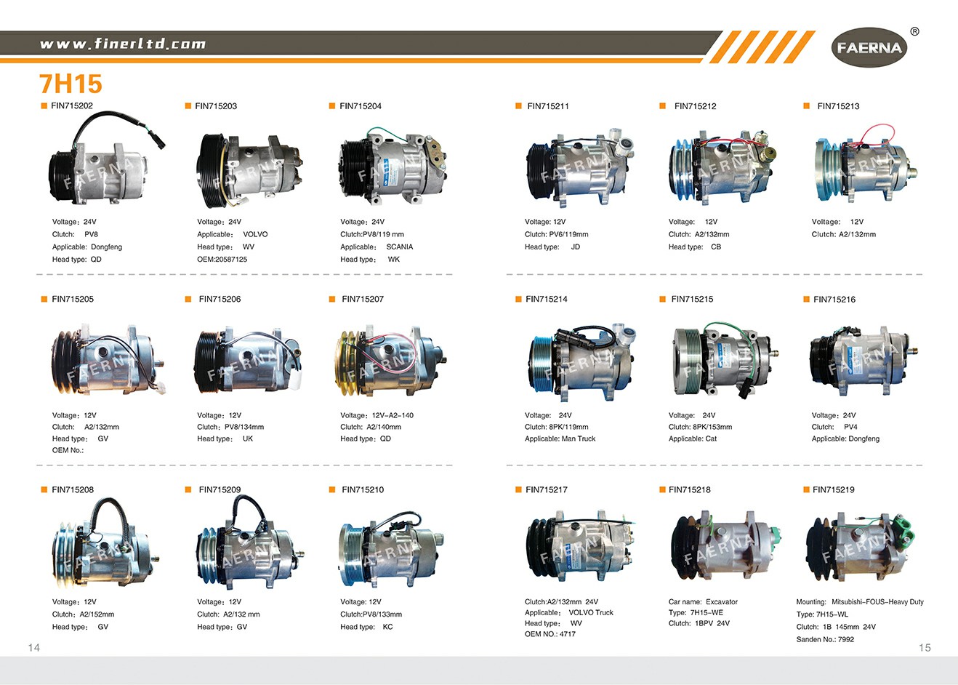Click the FIN715214 product code label
This screenshot has width=958, height=685.
(x=546, y=299)
